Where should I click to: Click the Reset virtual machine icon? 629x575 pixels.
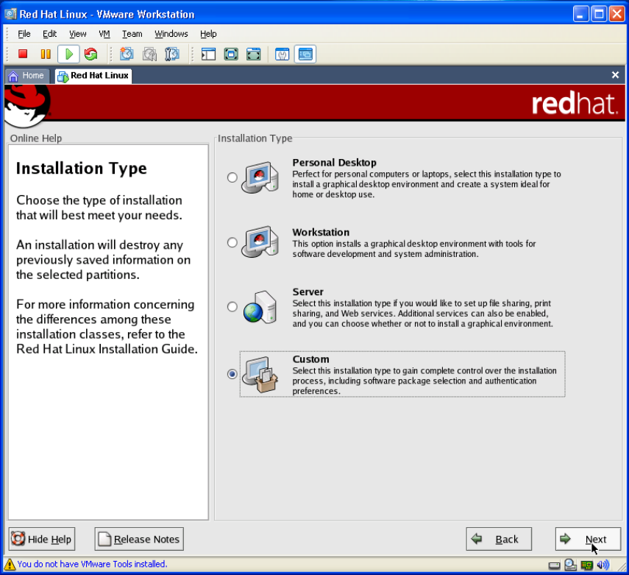[x=90, y=54]
